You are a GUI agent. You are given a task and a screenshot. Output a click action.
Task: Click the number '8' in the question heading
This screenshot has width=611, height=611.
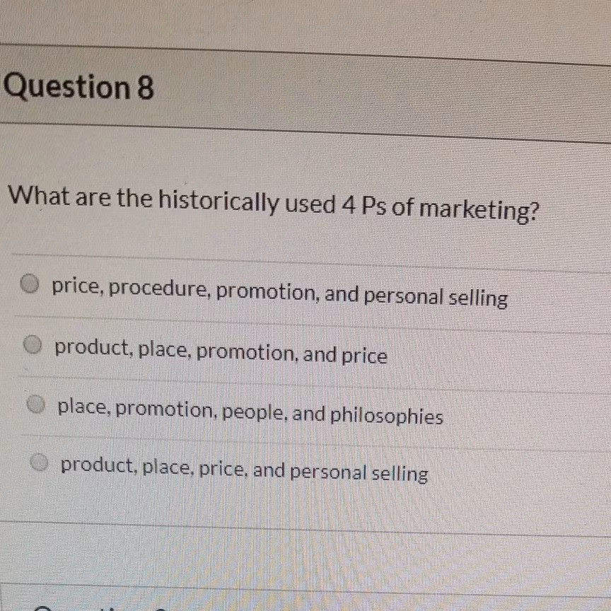pos(144,89)
